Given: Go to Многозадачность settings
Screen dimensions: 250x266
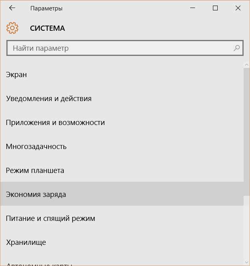Looking at the screenshot, I should point(122,147).
